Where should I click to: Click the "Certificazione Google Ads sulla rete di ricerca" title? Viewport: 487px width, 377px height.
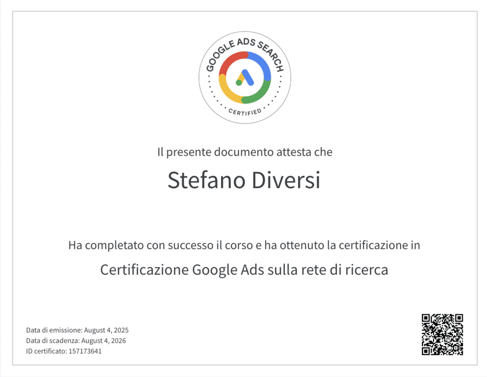(x=244, y=270)
